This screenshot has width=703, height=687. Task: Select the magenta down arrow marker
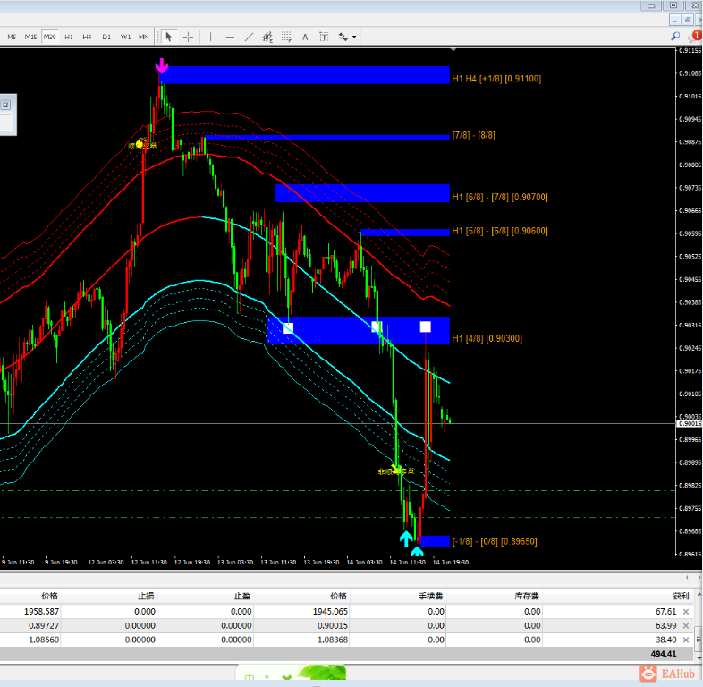(x=161, y=65)
